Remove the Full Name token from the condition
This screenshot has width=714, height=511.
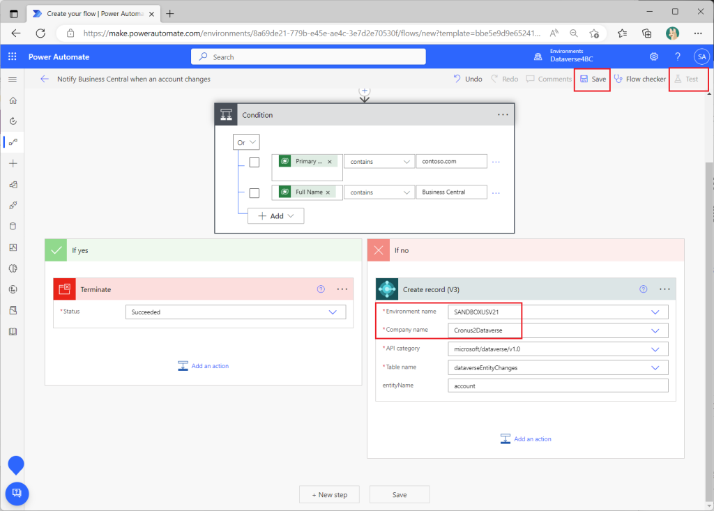pyautogui.click(x=328, y=192)
